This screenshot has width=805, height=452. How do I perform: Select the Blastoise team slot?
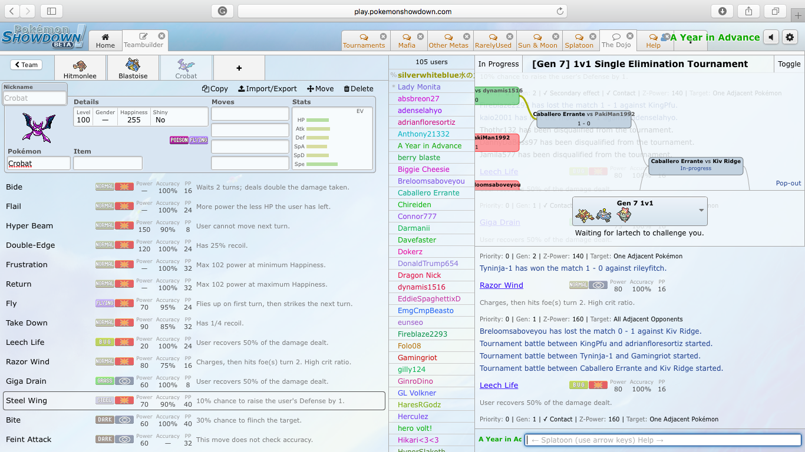click(133, 67)
